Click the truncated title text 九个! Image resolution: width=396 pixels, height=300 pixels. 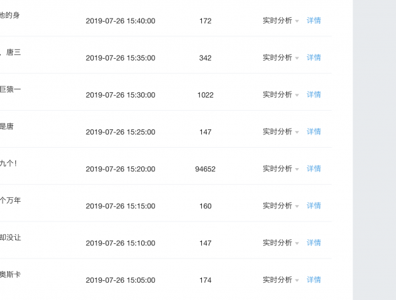pos(9,164)
